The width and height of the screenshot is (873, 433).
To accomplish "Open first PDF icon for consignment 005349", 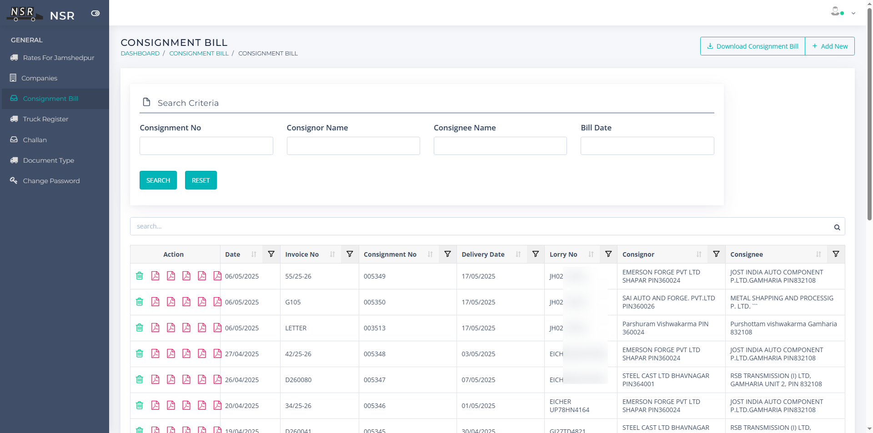I will pos(155,276).
